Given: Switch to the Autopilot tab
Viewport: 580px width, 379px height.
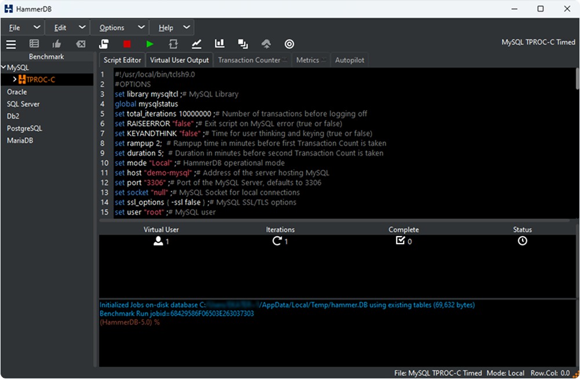Looking at the screenshot, I should point(350,60).
